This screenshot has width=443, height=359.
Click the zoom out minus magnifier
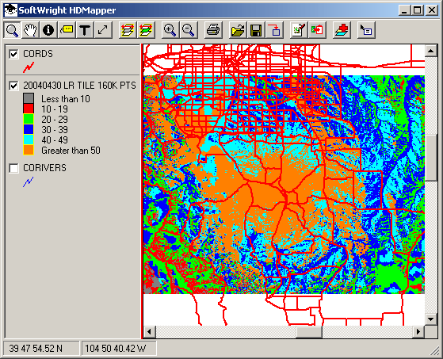188,30
